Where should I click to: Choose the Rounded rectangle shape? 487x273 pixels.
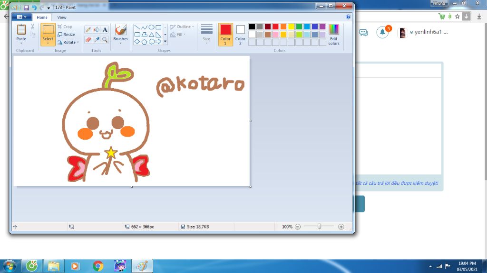pos(137,34)
